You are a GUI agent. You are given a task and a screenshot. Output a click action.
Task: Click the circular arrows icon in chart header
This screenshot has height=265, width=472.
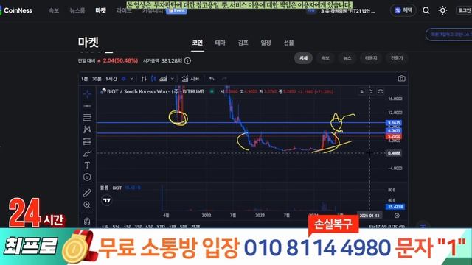(381, 91)
